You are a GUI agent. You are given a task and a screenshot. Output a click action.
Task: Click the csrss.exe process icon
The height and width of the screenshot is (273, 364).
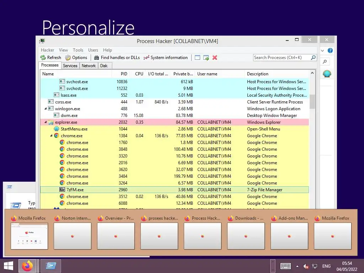coord(51,102)
